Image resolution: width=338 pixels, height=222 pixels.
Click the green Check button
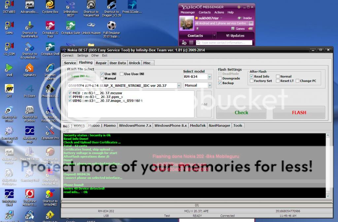pyautogui.click(x=241, y=112)
